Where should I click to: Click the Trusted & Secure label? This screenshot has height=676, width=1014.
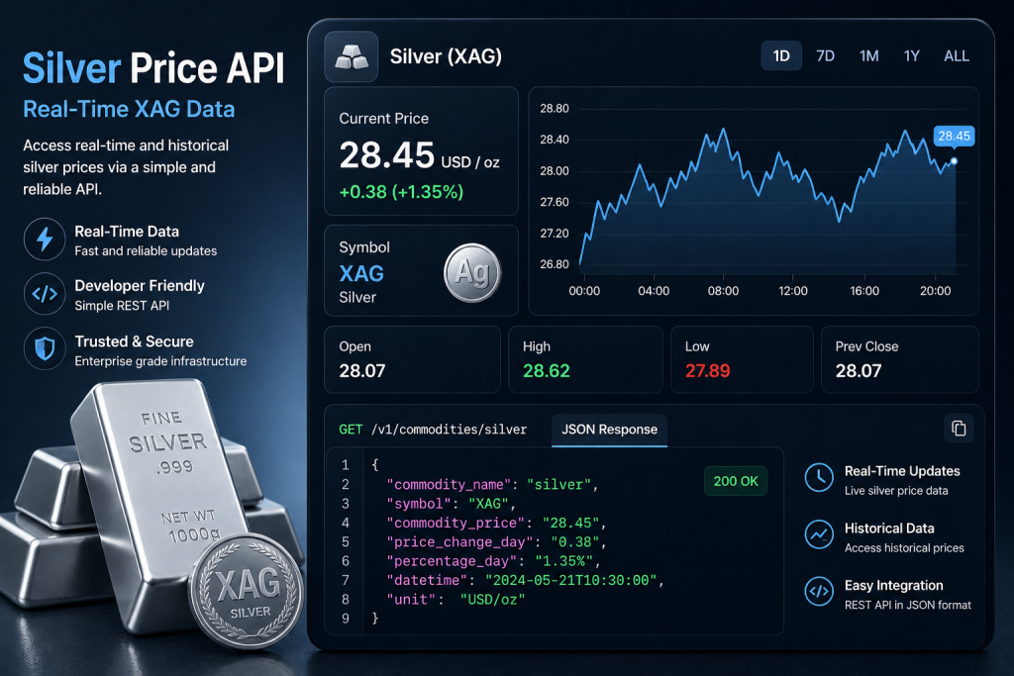pos(134,341)
